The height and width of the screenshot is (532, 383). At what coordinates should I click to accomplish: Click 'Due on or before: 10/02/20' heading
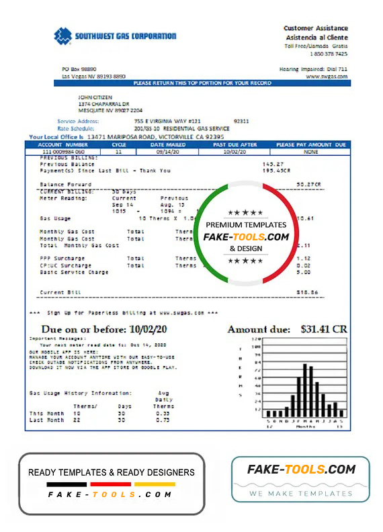coord(104,329)
